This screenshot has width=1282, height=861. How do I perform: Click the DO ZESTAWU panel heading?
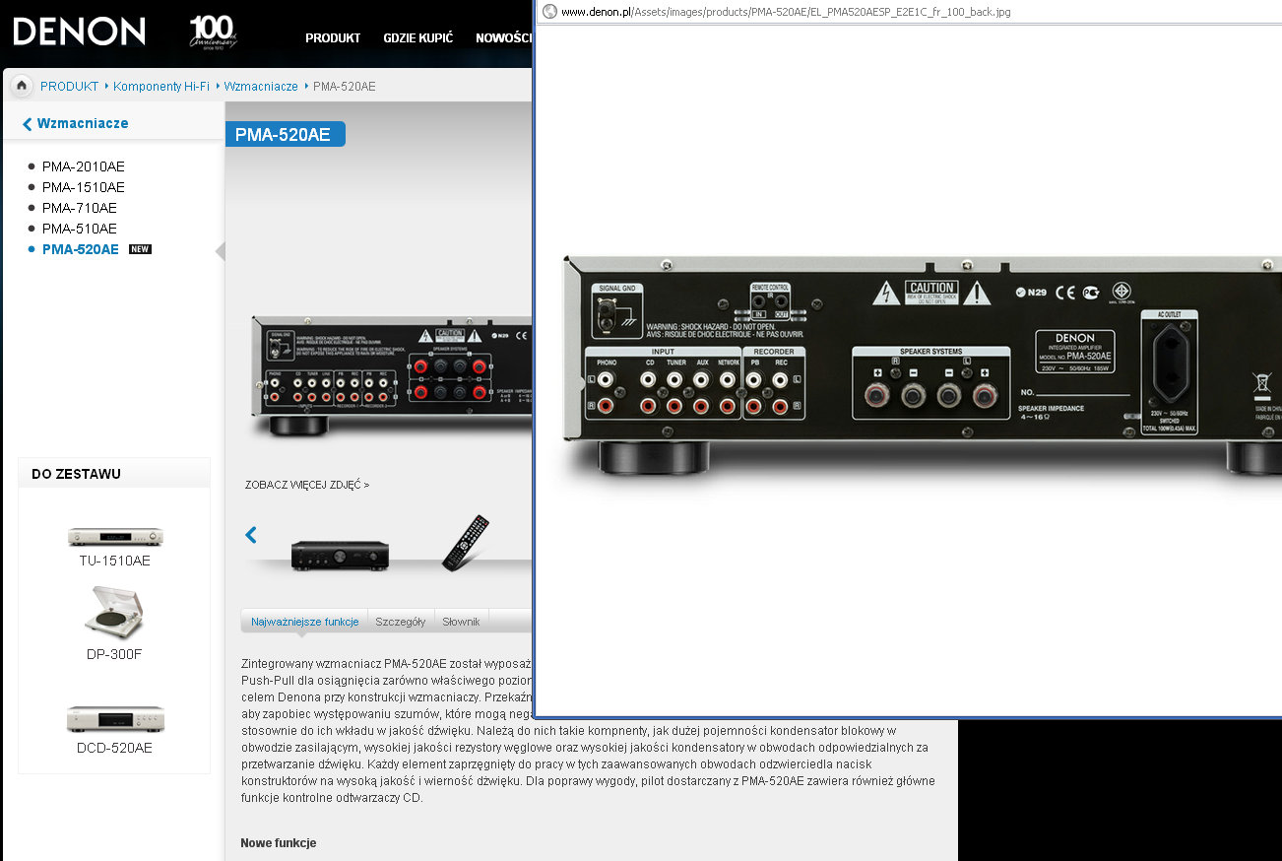click(x=76, y=474)
